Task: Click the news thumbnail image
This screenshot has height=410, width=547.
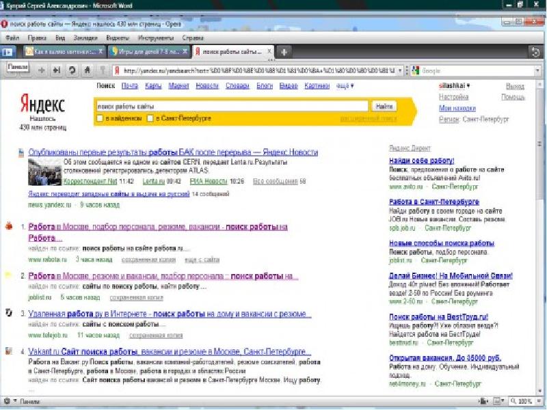Action: [44, 172]
